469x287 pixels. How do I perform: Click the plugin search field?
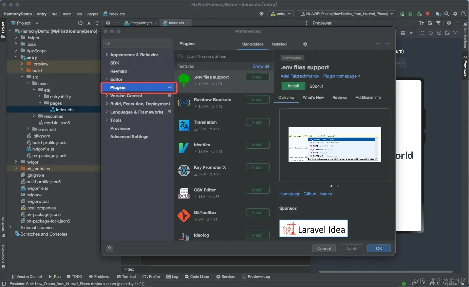224,56
